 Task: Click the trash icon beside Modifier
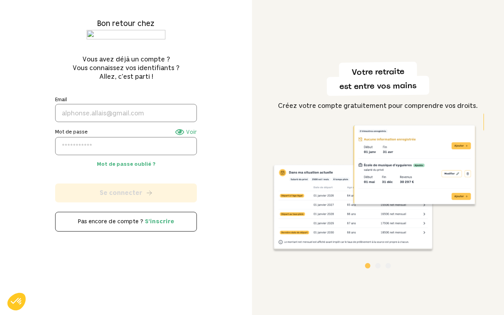(467, 174)
